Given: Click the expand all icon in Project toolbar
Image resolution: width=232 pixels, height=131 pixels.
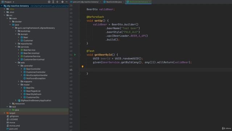Looking at the screenshot, I should [x=53, y=2].
